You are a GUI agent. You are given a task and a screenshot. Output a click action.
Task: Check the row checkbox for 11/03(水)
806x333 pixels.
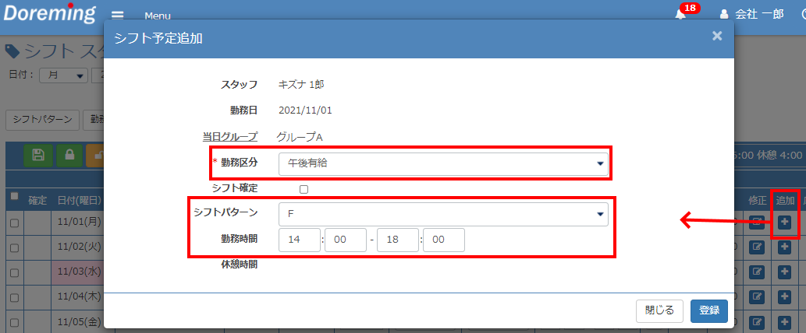[x=14, y=272]
